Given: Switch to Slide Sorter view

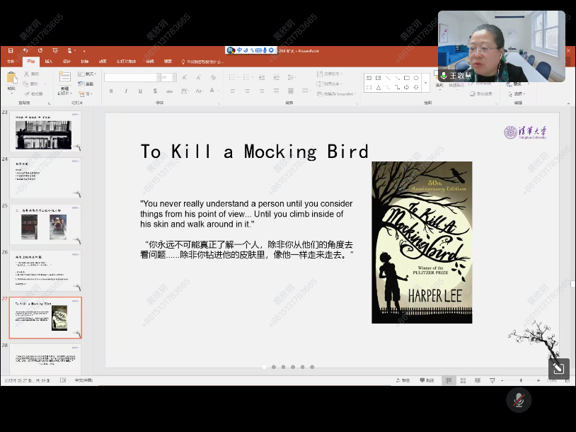Looking at the screenshot, I should point(463,380).
